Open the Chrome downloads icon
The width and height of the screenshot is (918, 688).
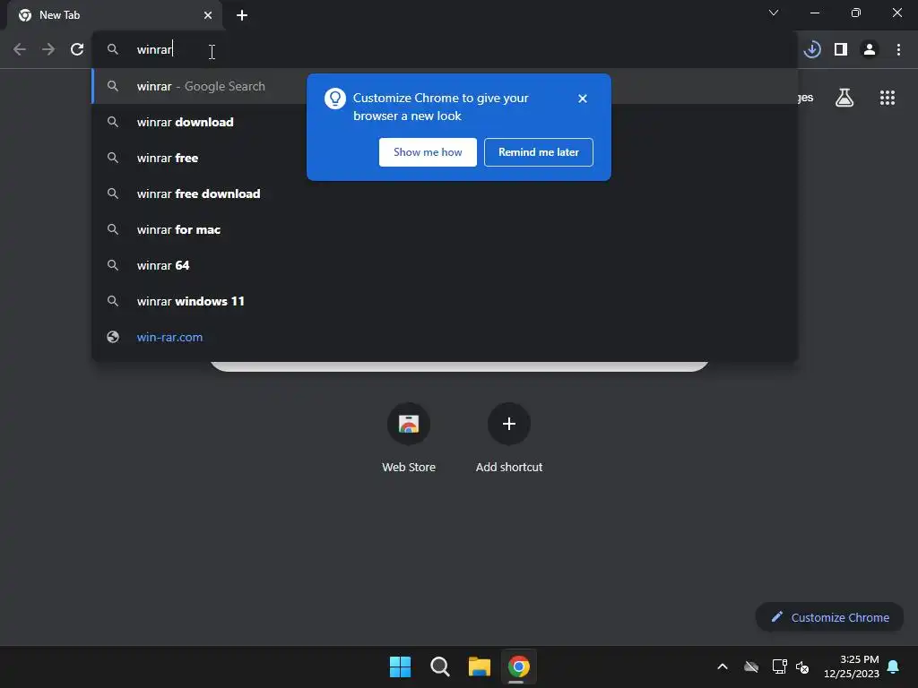[811, 50]
